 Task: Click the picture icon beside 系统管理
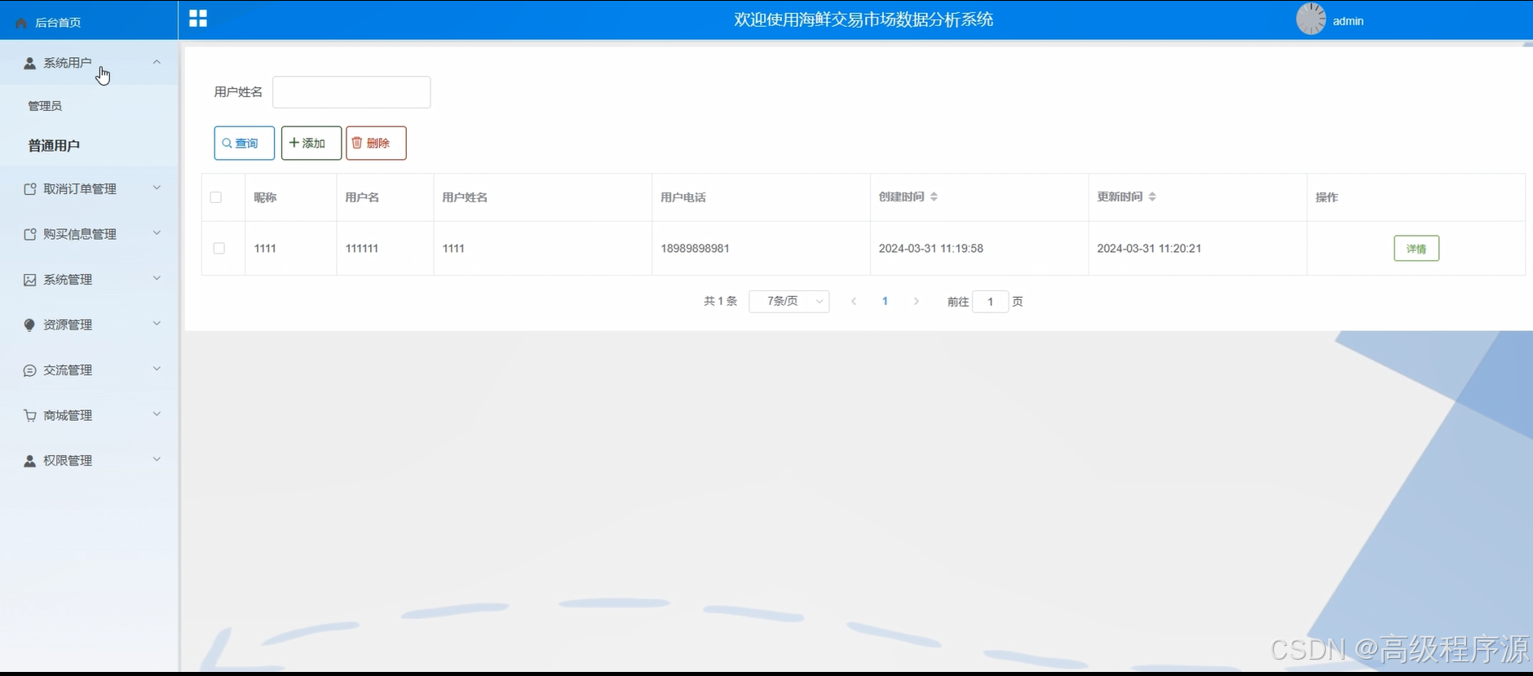point(30,280)
